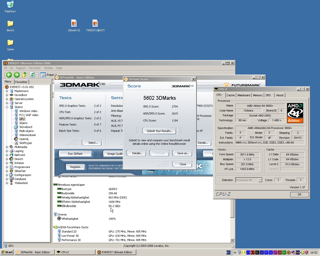Click EVEREST refresh toolbar icon
320x256 pixels.
point(32,74)
